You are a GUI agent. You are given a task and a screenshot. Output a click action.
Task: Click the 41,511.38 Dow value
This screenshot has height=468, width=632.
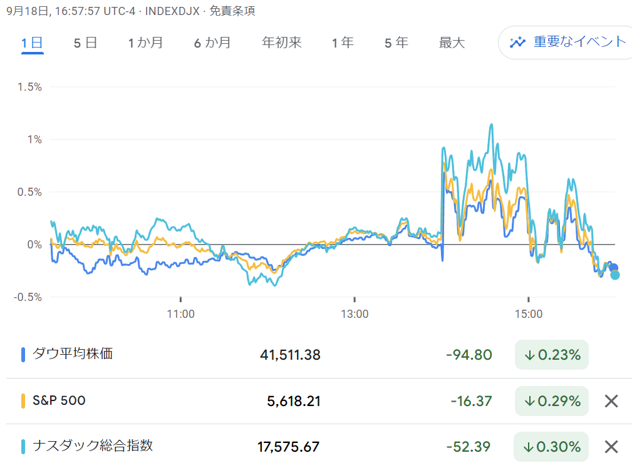(x=290, y=355)
